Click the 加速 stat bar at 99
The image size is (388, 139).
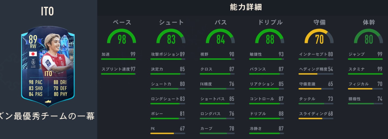[x=118, y=59]
